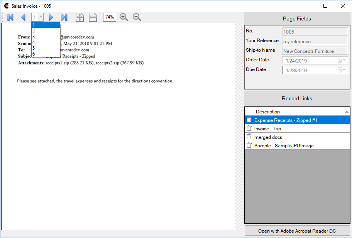Click the 74% zoom level field

click(109, 17)
